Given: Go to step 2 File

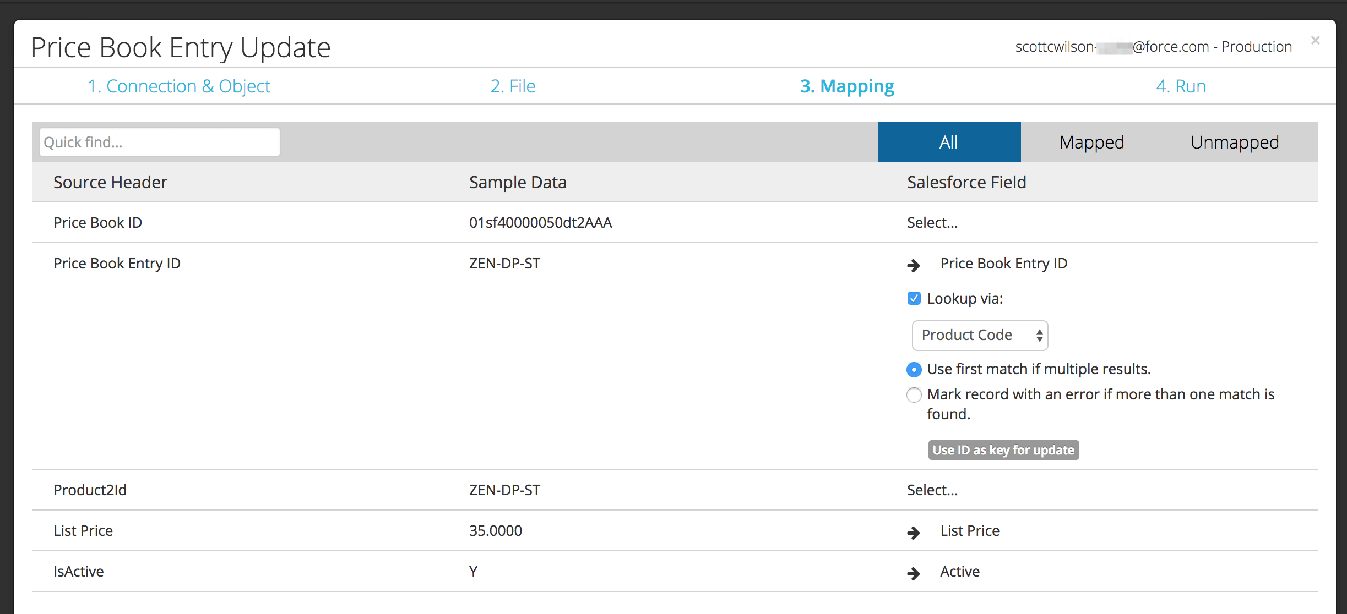Looking at the screenshot, I should tap(513, 86).
